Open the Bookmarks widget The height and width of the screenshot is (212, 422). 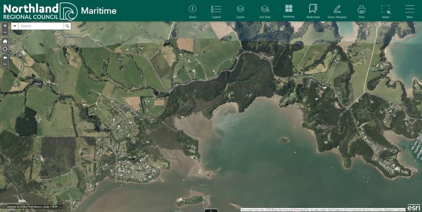(313, 11)
